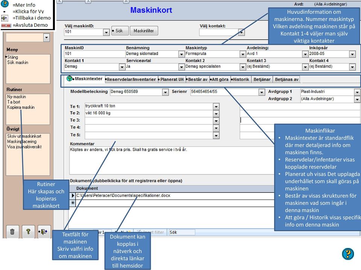This screenshot has width=361, height=270.
Task: Open the Välj kontakt dropdown
Action: coord(241,32)
